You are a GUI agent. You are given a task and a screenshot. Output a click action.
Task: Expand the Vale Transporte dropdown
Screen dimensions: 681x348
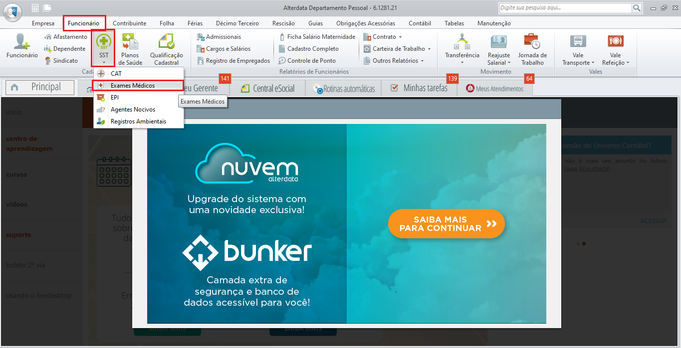(x=593, y=63)
